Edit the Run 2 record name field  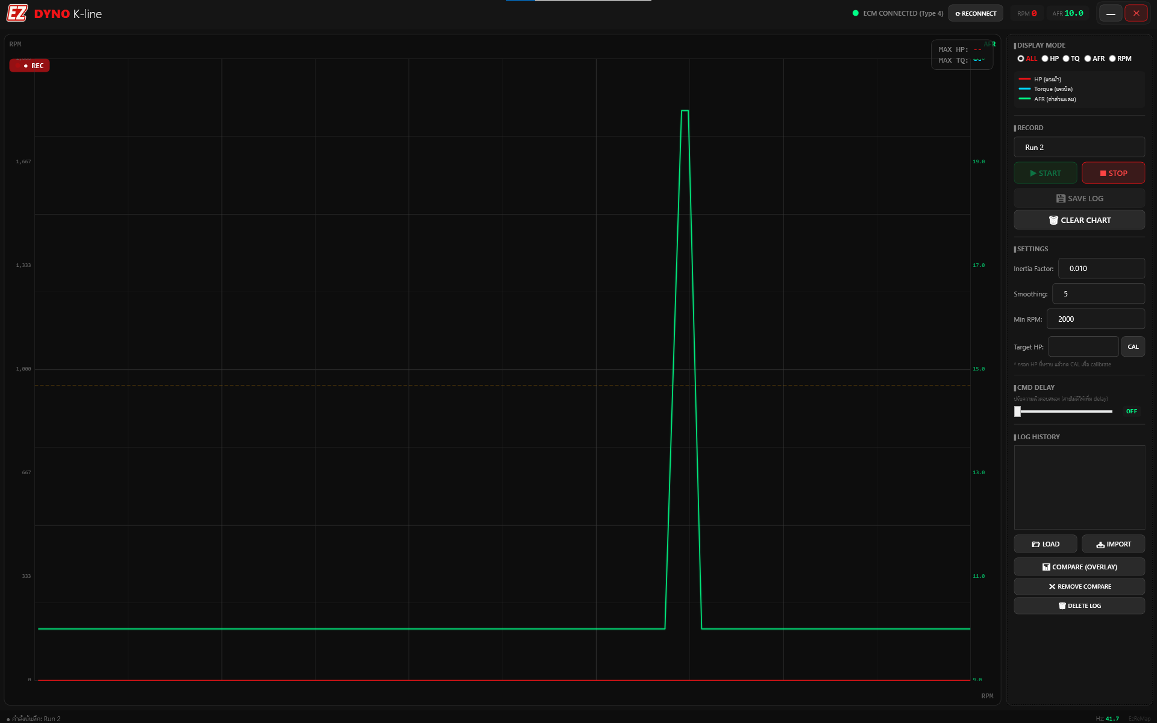pyautogui.click(x=1079, y=147)
